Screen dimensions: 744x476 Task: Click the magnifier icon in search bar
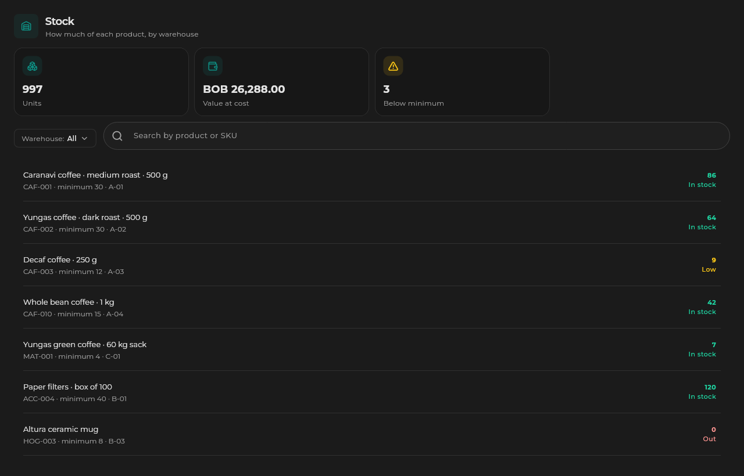pos(117,136)
